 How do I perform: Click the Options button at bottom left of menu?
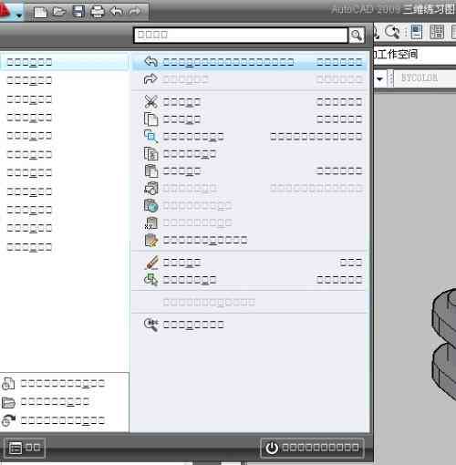(25, 448)
